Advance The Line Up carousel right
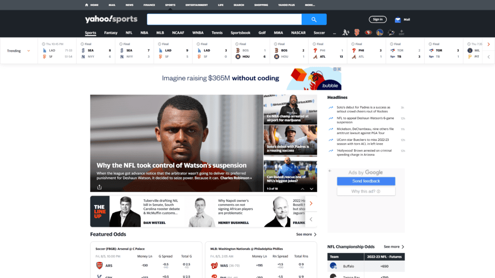This screenshot has height=278, width=495. tap(311, 203)
